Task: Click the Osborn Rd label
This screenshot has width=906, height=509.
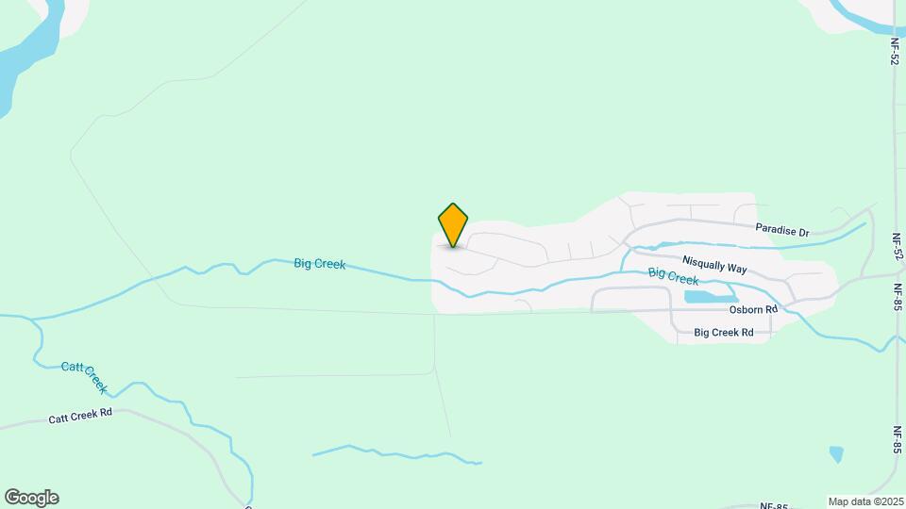Action: [753, 309]
